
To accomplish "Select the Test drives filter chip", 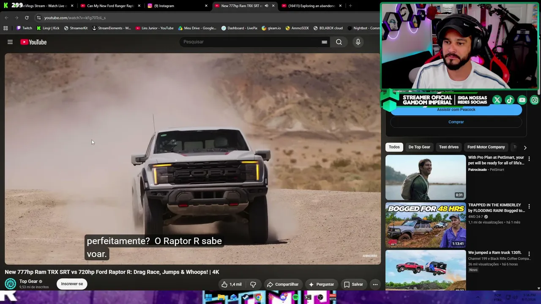I will (x=449, y=147).
